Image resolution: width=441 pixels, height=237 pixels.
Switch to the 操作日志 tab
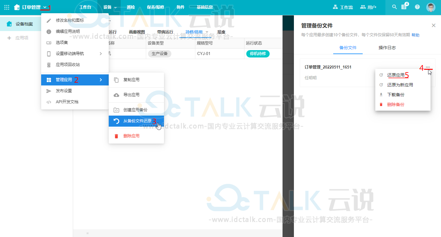pos(387,48)
